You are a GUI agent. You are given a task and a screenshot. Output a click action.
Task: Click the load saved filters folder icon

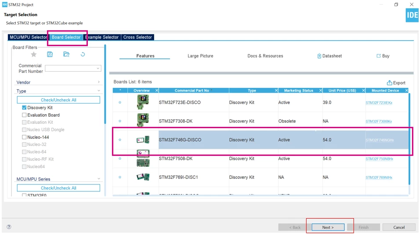click(x=66, y=54)
